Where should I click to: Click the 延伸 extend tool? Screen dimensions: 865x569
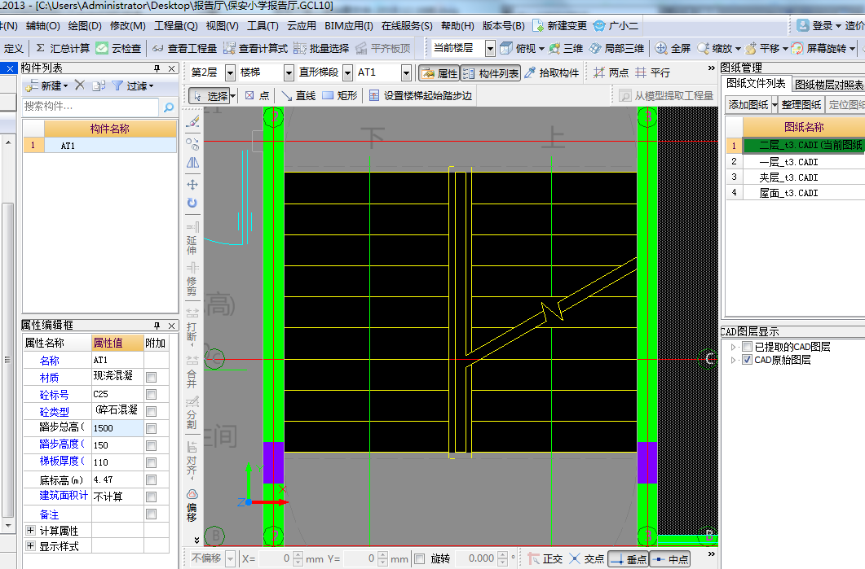pyautogui.click(x=192, y=238)
